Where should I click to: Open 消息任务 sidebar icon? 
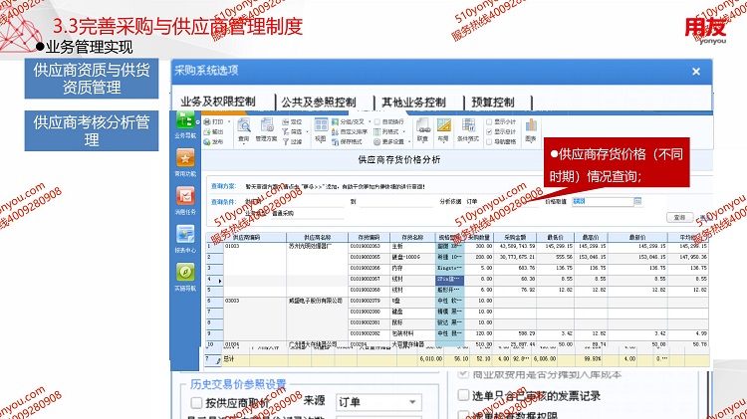coord(185,199)
